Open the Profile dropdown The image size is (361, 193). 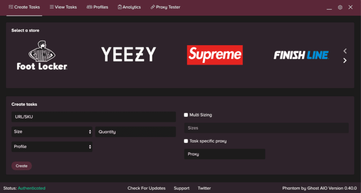click(52, 147)
